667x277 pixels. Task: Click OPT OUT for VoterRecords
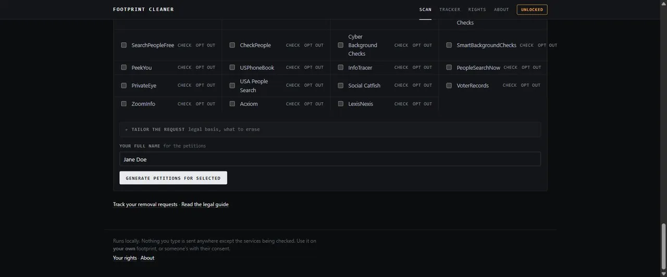coord(530,85)
